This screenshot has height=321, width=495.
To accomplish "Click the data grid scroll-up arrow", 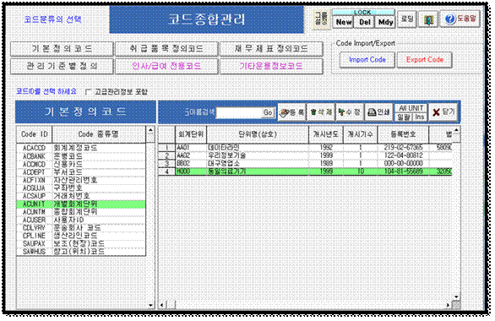I will [x=456, y=130].
